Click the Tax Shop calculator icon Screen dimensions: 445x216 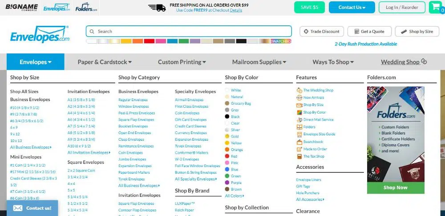click(x=299, y=156)
